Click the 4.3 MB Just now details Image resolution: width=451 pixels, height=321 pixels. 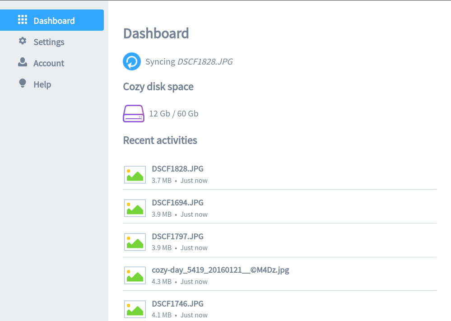pos(180,282)
